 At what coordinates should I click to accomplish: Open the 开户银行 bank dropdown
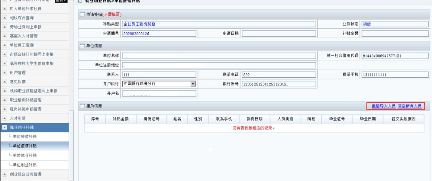coord(192,84)
